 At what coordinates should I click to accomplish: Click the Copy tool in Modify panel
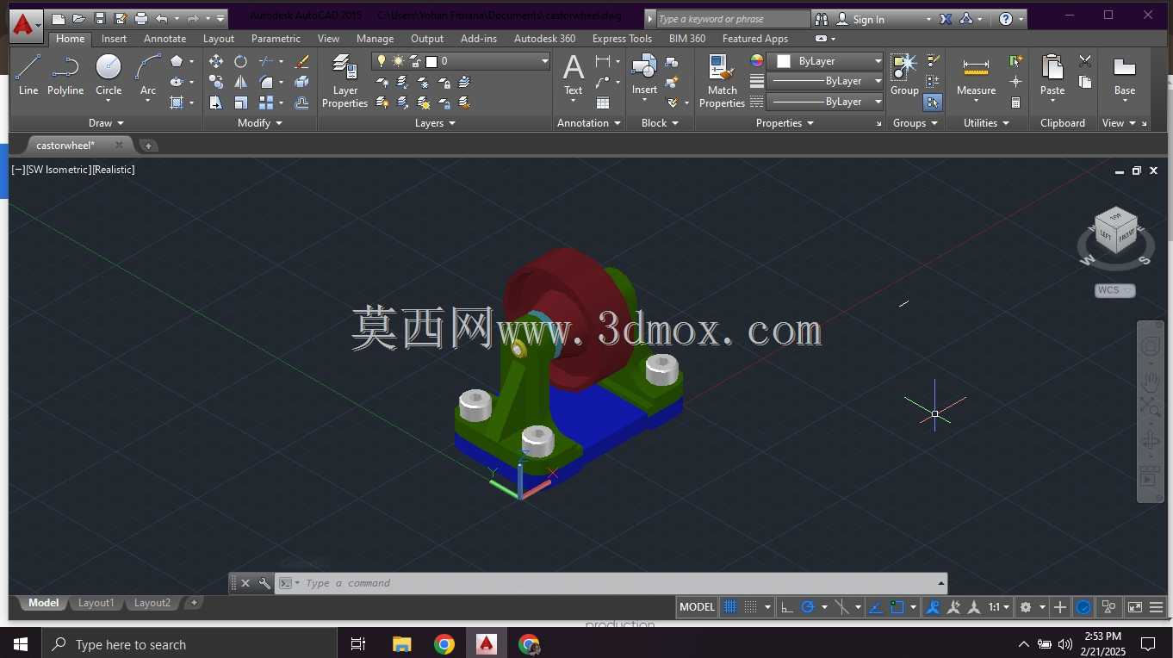point(216,82)
